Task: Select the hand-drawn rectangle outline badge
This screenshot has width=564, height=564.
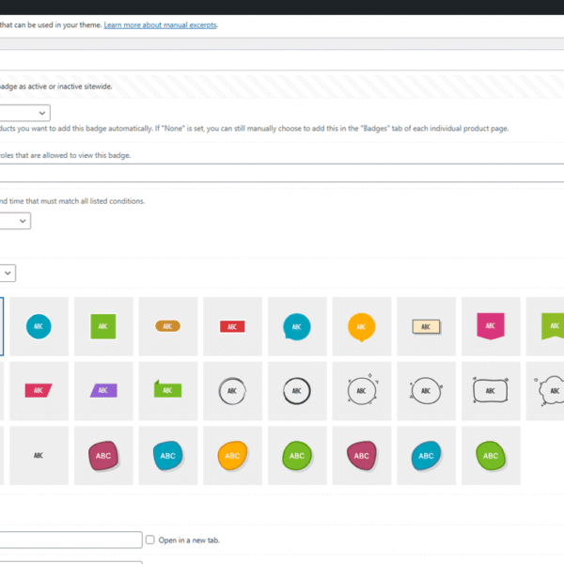Action: [x=490, y=390]
